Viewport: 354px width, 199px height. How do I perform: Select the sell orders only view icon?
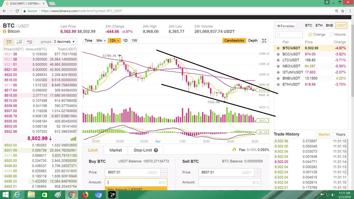(x=29, y=42)
